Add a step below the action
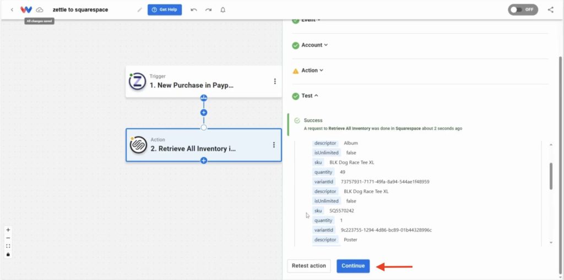Screen dimensions: 564x280 [x=204, y=161]
